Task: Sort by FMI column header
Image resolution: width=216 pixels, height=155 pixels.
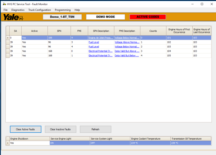Action: pyautogui.click(x=79, y=31)
